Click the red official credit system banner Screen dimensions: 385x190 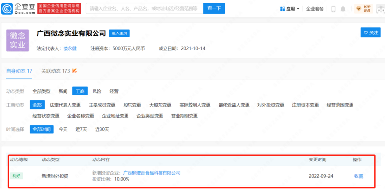[59, 8]
